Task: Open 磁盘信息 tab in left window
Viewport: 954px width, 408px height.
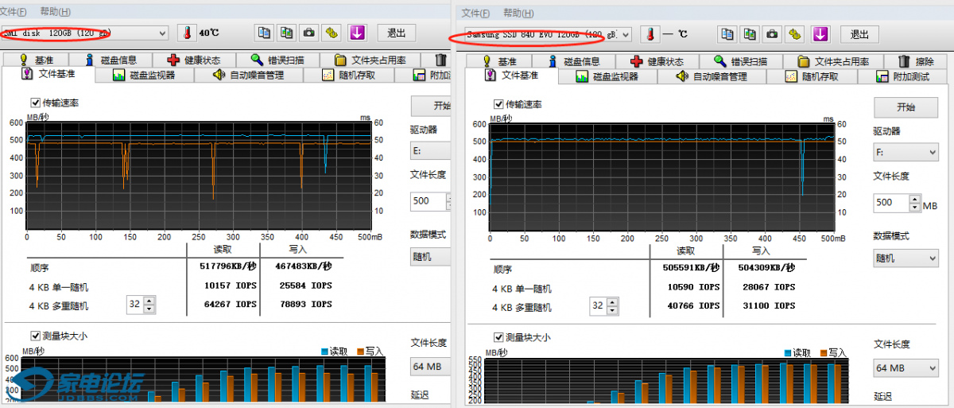Action: click(109, 60)
